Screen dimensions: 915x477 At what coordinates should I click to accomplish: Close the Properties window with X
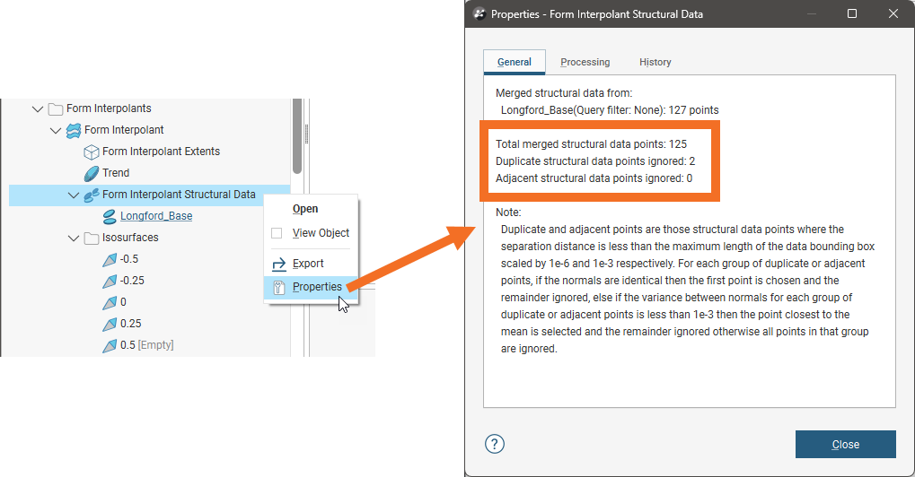[x=893, y=13]
